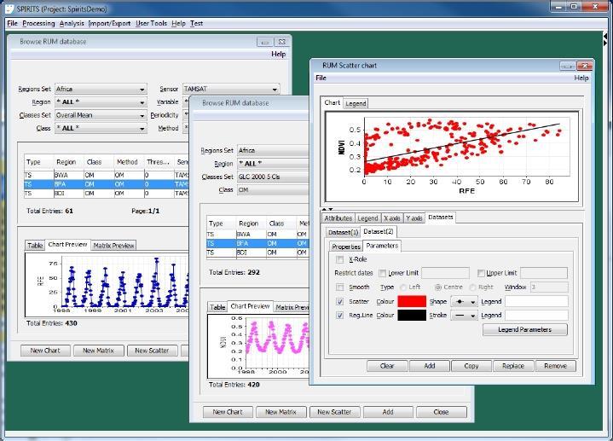Click the collapse arrows below scatter chart
Image resolution: width=613 pixels, height=441 pixels.
point(327,210)
